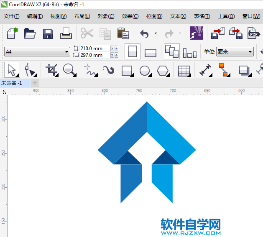Increase page height 297.0 mm spinner
The height and width of the screenshot is (237, 263).
(116, 55)
